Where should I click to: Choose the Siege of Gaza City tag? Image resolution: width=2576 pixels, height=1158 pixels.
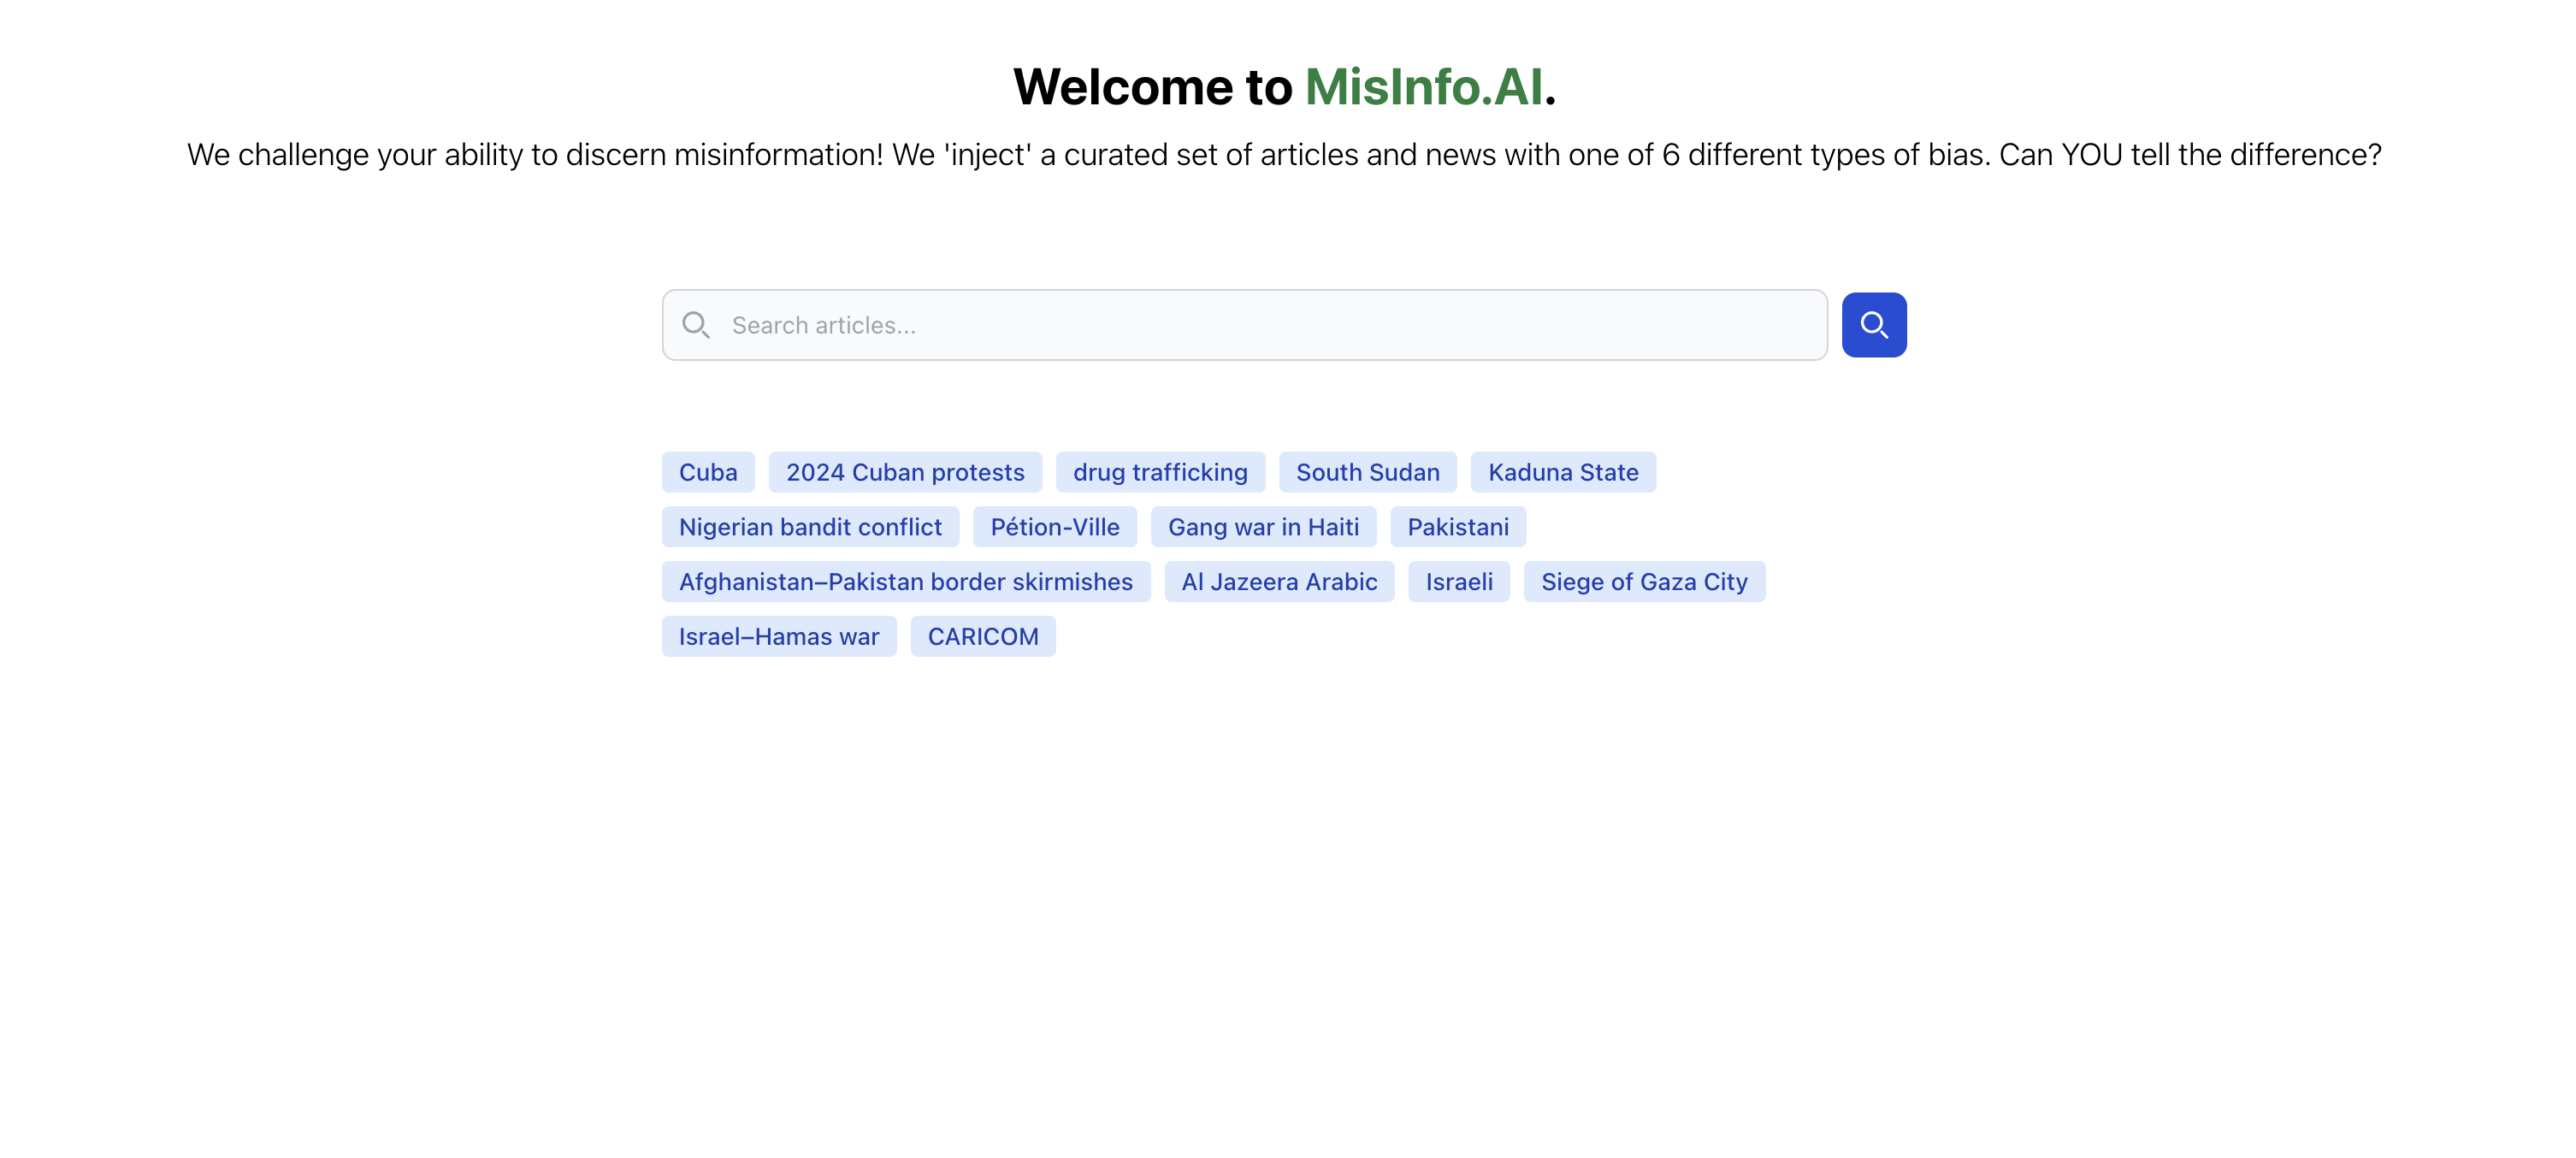1643,582
